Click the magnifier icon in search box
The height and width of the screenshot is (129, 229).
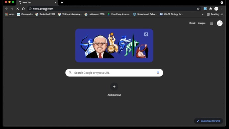coord(70,73)
